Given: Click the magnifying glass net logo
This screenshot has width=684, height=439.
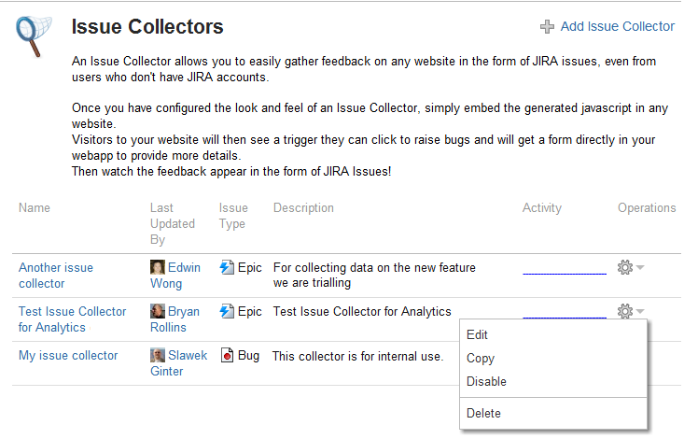Looking at the screenshot, I should (x=34, y=36).
